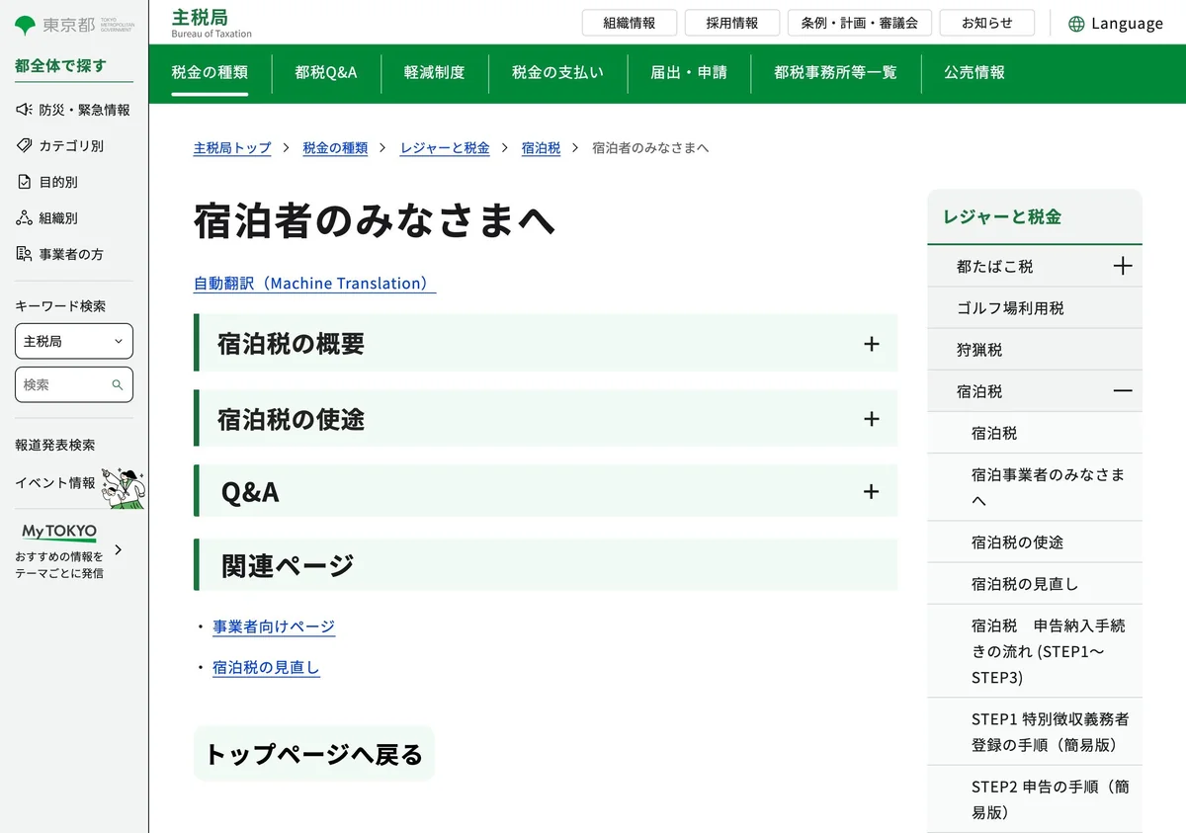
Task: Open 公売情報 nav tab
Action: point(974,72)
